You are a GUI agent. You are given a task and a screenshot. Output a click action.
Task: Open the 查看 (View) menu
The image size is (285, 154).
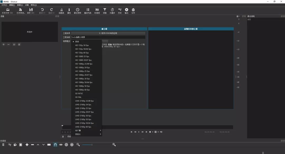20,5
